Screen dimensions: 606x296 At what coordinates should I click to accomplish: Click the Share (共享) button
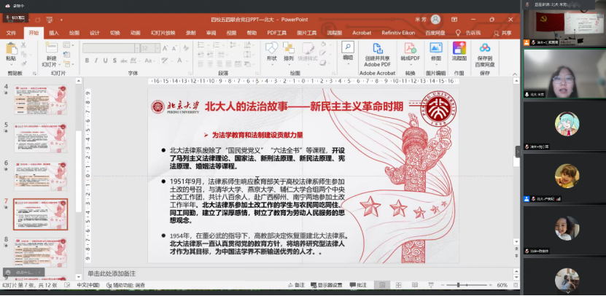click(x=502, y=33)
